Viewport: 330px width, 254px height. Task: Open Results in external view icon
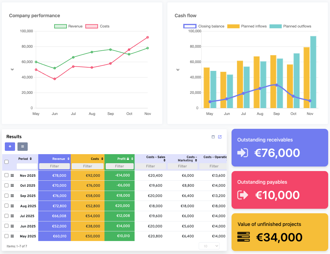pos(220,137)
